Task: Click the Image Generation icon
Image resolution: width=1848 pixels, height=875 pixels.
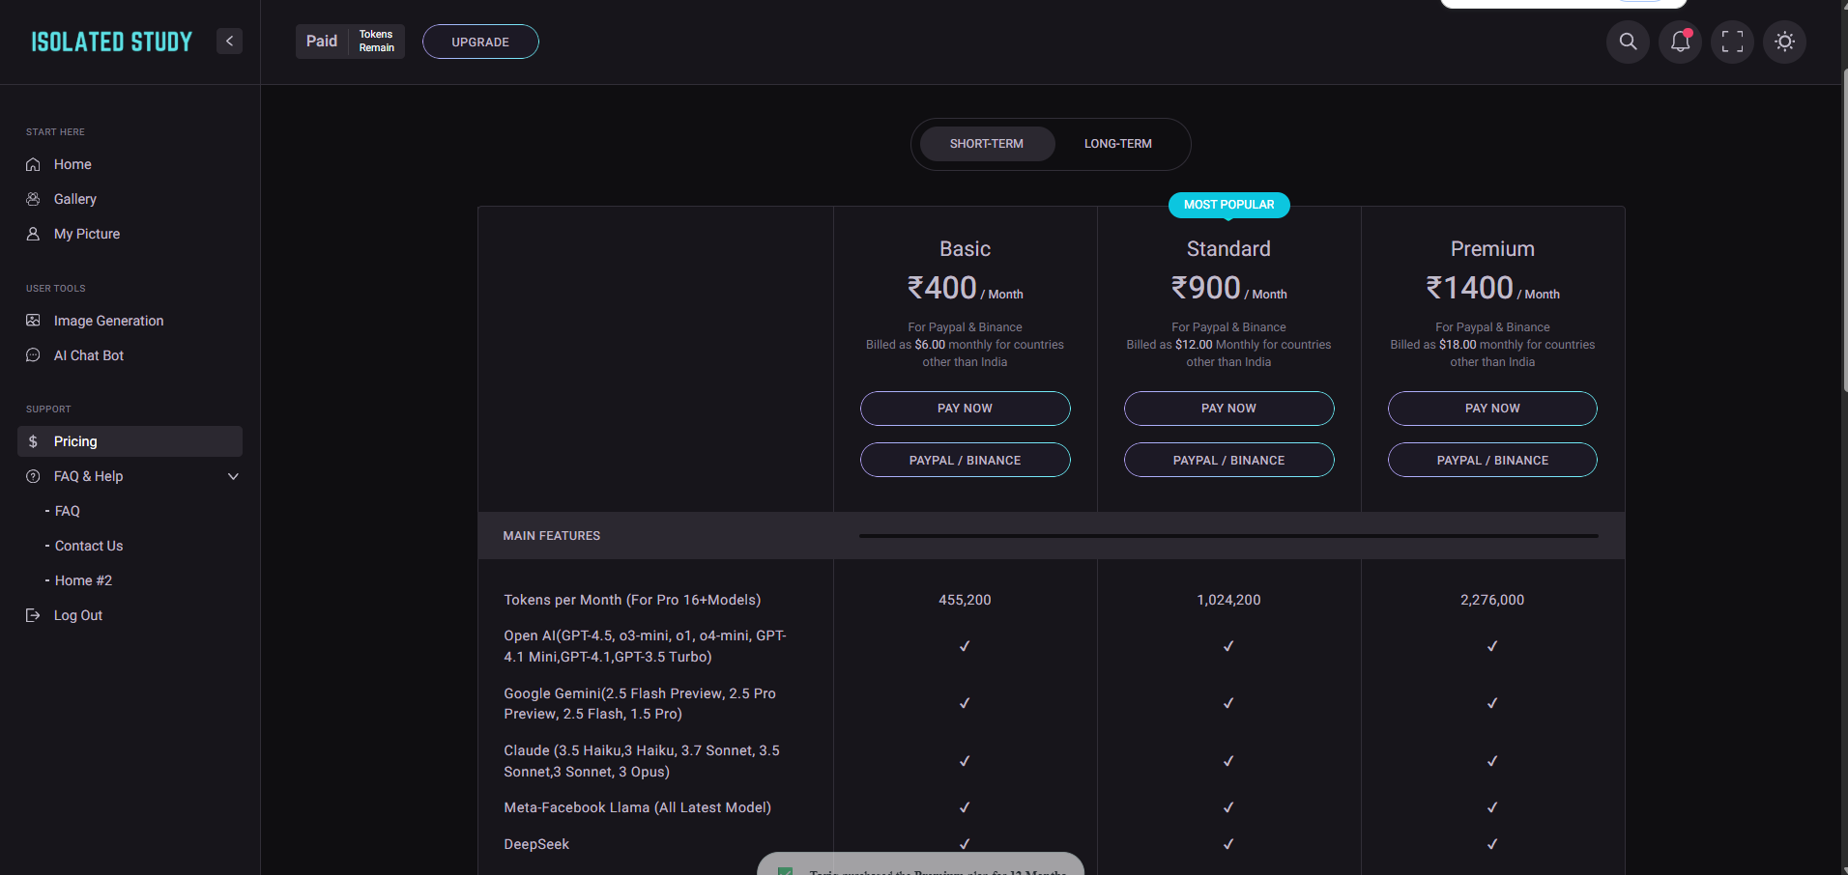Action: 33,321
